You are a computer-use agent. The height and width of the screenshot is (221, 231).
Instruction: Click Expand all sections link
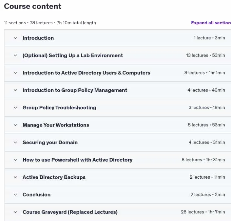click(211, 23)
